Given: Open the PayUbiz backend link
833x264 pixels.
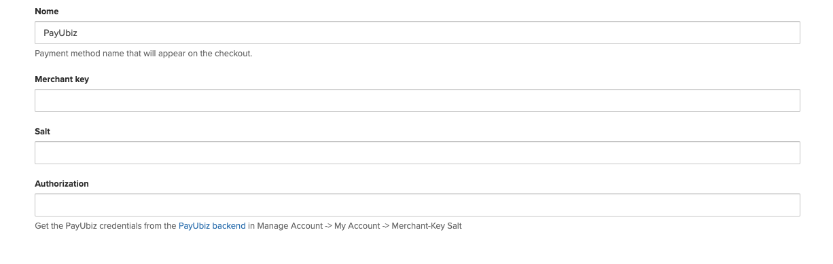Looking at the screenshot, I should [x=212, y=226].
